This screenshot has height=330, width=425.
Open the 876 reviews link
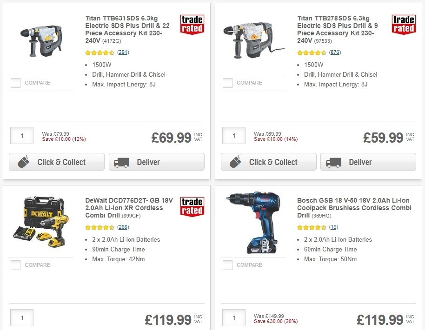click(335, 53)
